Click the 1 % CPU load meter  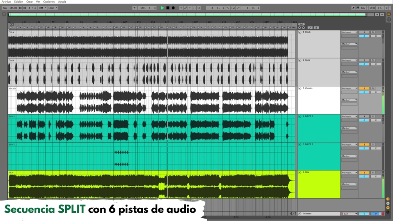pos(380,8)
